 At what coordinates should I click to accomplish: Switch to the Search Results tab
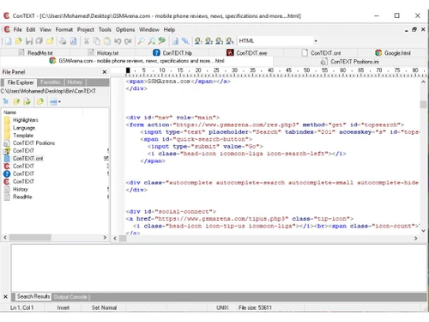pyautogui.click(x=33, y=296)
